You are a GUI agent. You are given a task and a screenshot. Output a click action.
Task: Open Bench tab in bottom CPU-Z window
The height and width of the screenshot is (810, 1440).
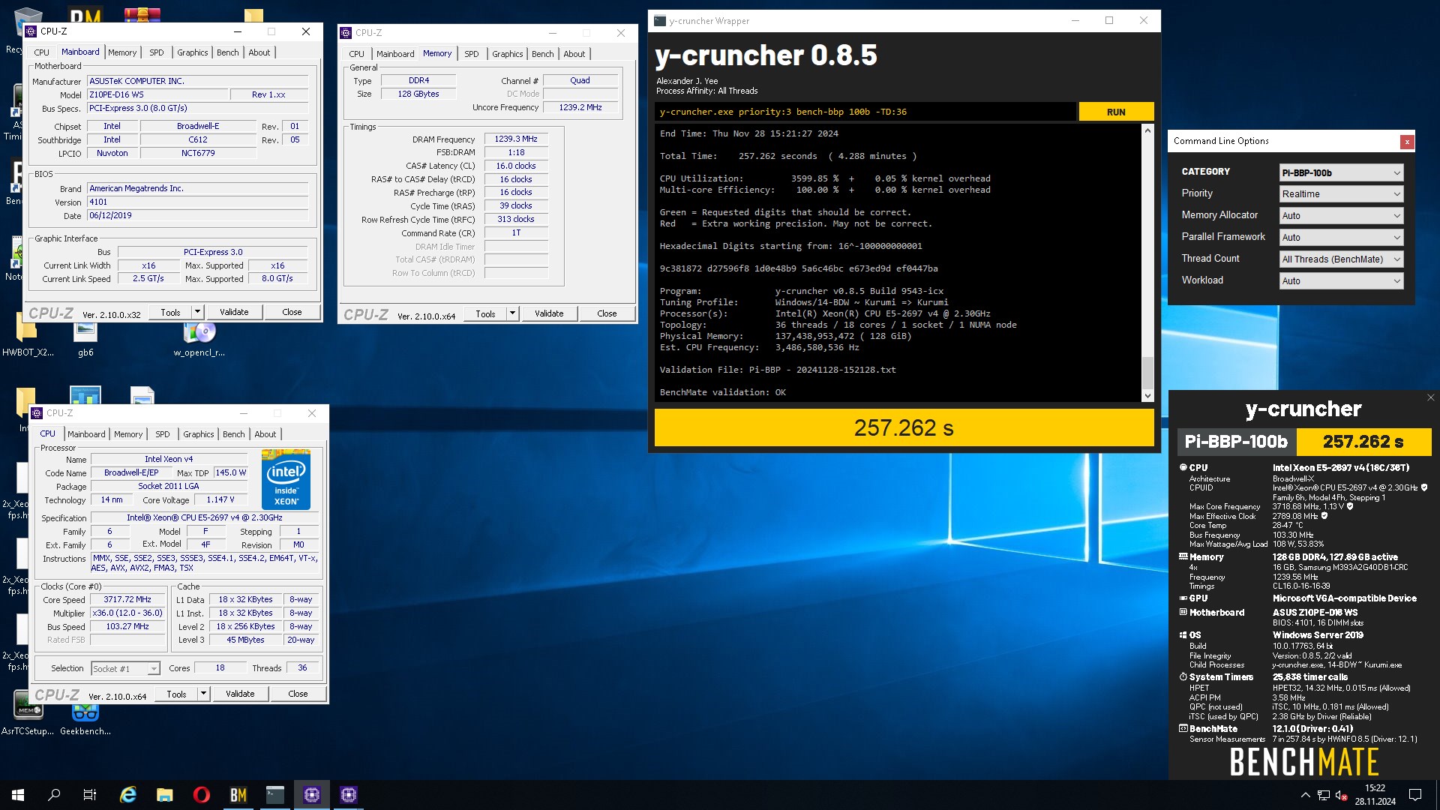234,434
